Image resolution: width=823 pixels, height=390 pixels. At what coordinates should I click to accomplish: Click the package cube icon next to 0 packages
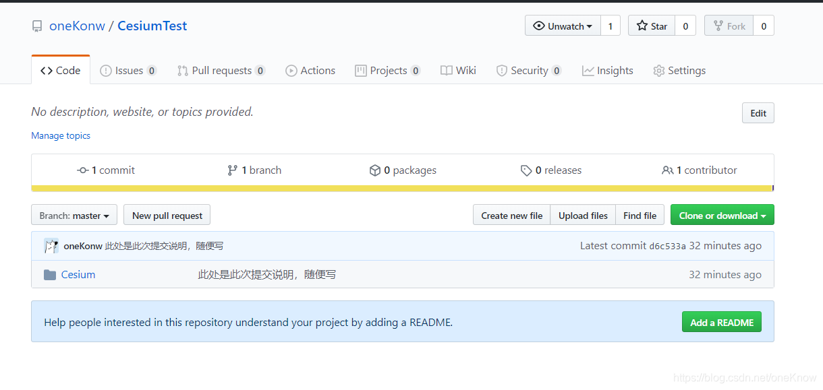click(375, 170)
